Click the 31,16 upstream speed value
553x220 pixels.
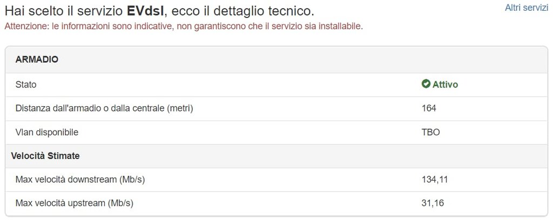tap(433, 203)
